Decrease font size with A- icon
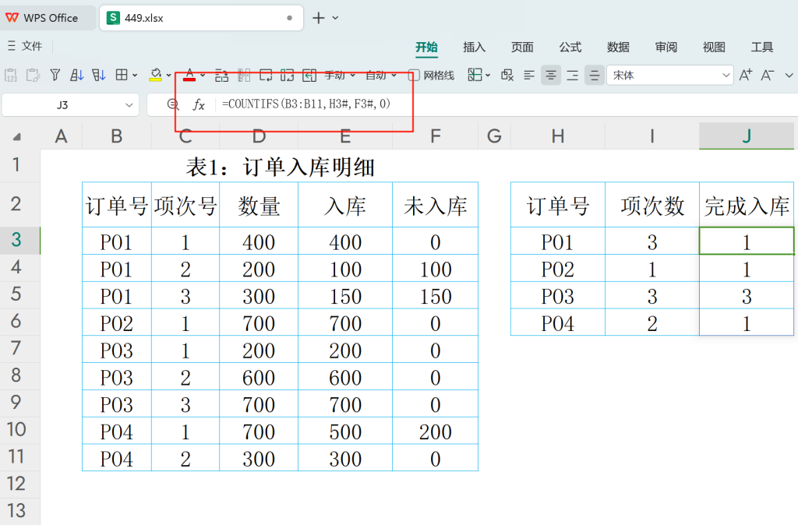Viewport: 798px width, 525px height. [768, 76]
